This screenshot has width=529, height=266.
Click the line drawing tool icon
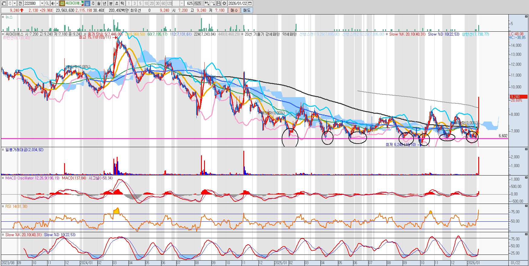tap(213, 3)
